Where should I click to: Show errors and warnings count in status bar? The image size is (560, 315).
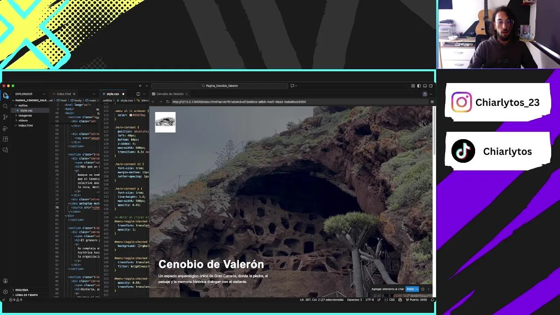coord(15,300)
